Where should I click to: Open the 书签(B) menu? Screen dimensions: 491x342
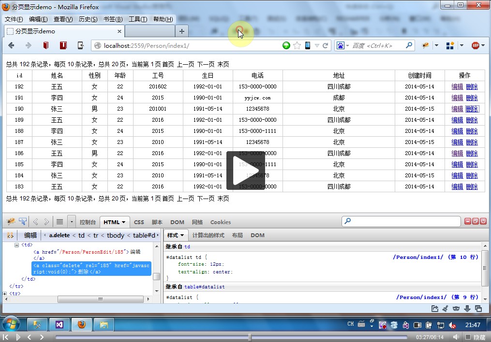pos(113,19)
